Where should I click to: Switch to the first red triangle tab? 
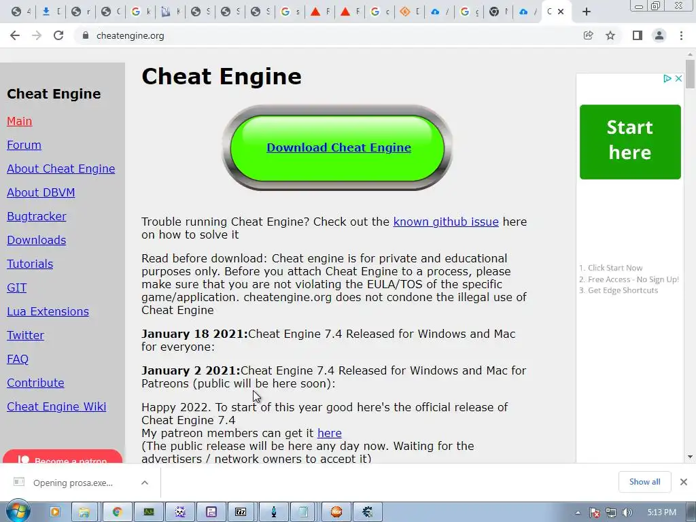320,12
